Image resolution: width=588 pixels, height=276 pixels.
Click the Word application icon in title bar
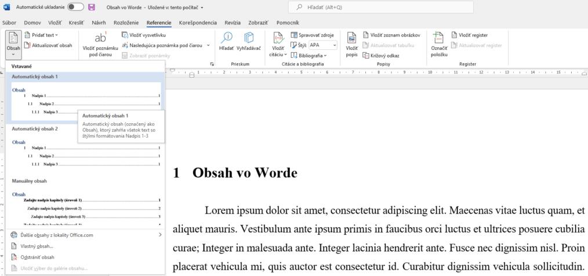[x=7, y=7]
